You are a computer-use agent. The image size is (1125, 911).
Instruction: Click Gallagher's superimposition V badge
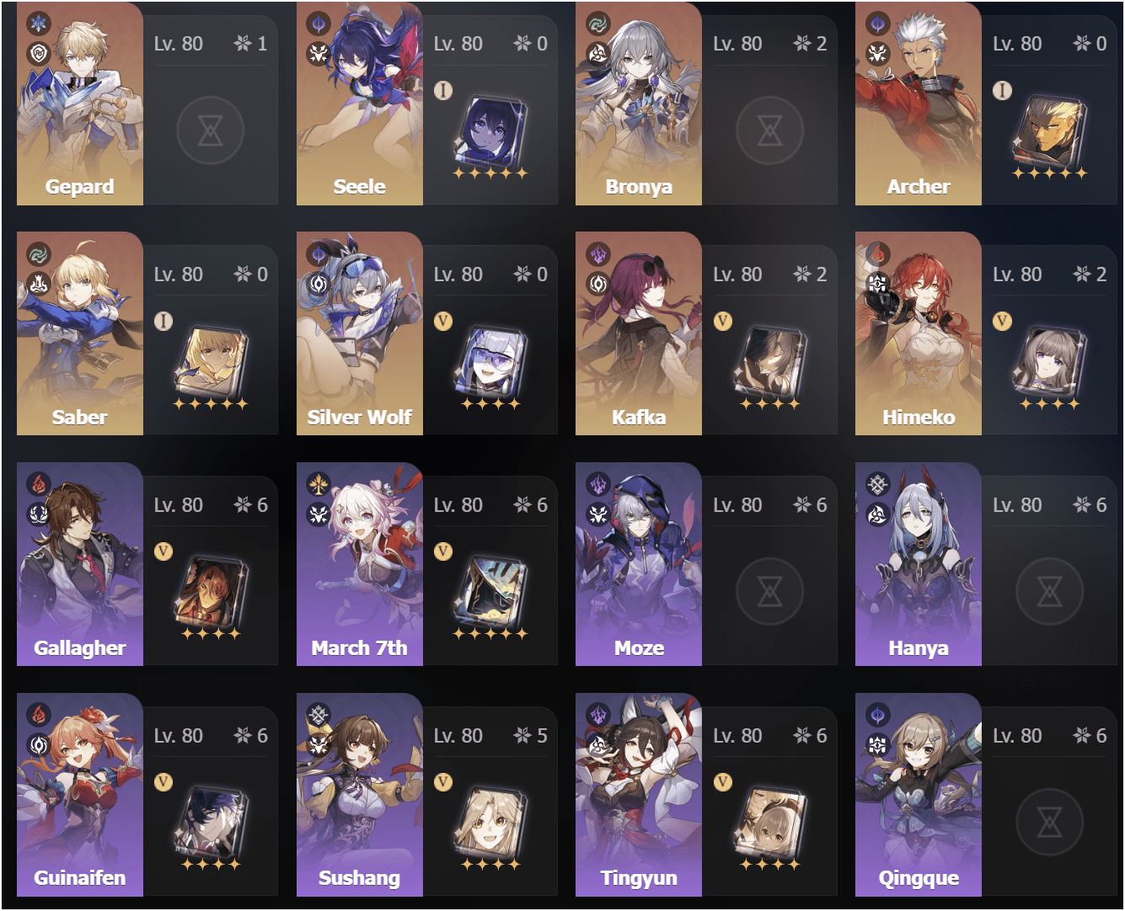[163, 551]
